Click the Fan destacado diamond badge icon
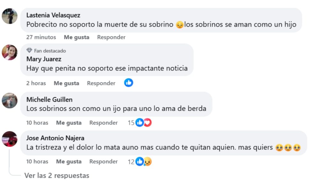 pyautogui.click(x=30, y=50)
